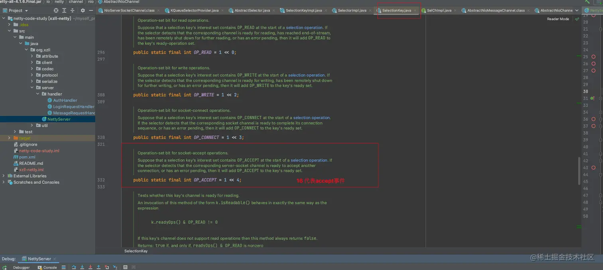603x270 pixels.
Task: Switch to AbstractNioMessageChannel.class tab
Action: (496, 10)
